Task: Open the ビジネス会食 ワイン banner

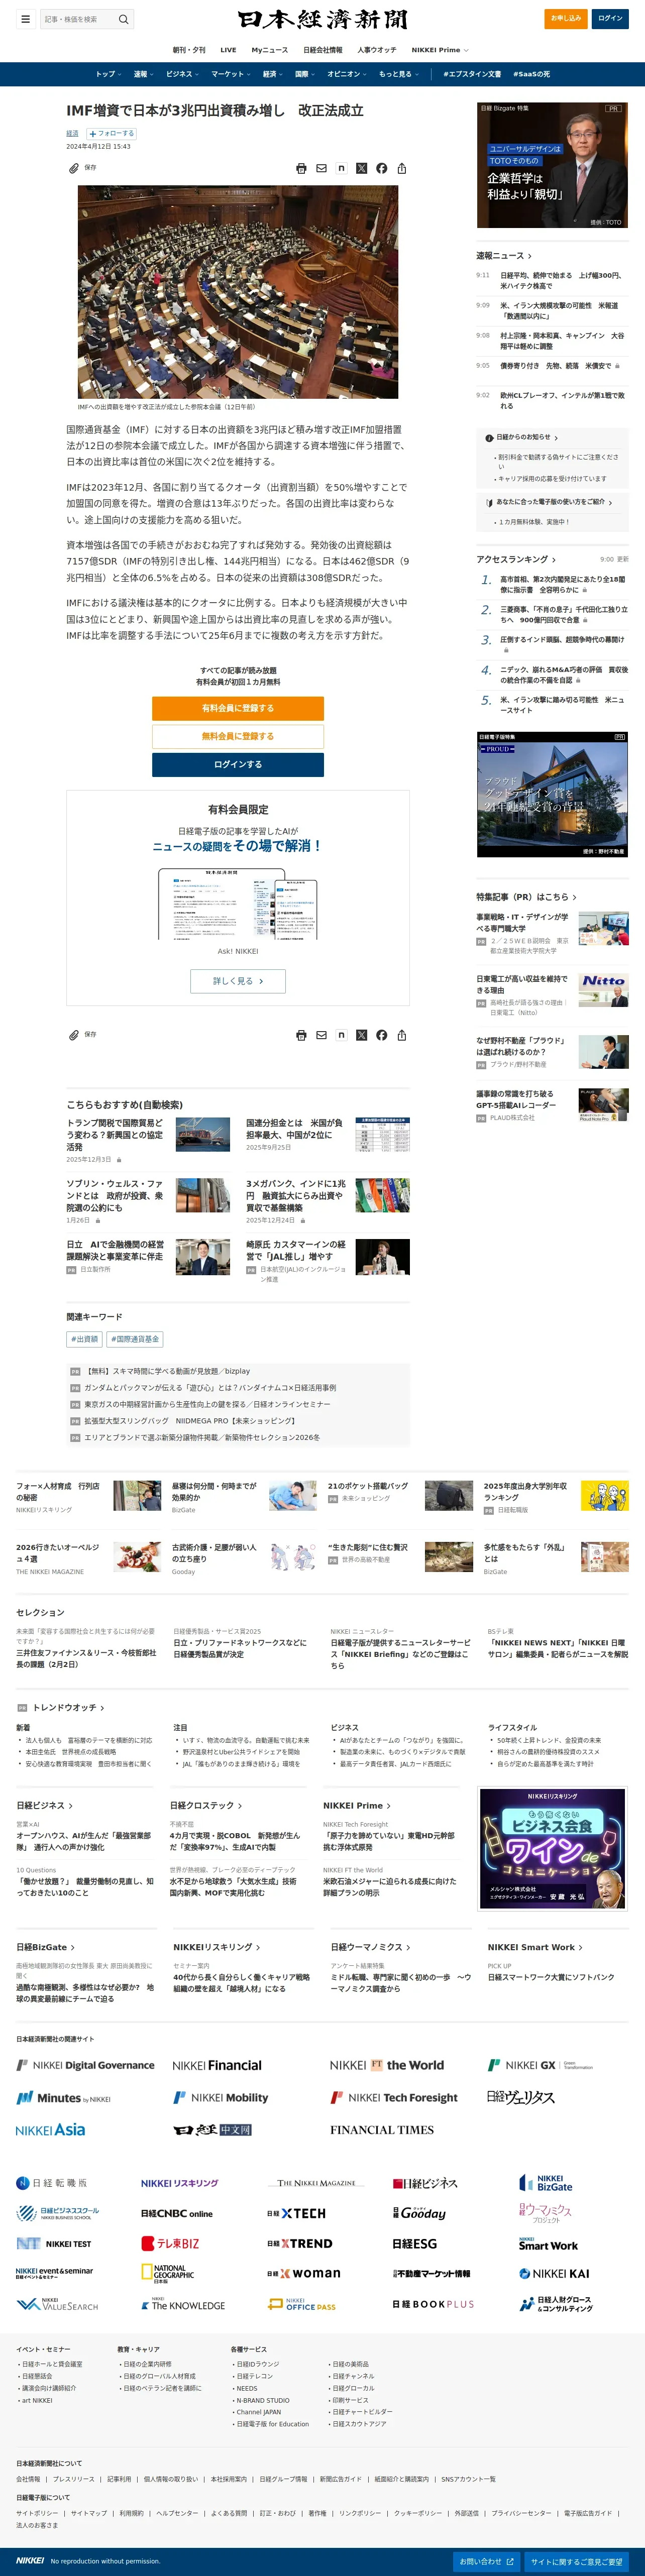Action: click(552, 1850)
